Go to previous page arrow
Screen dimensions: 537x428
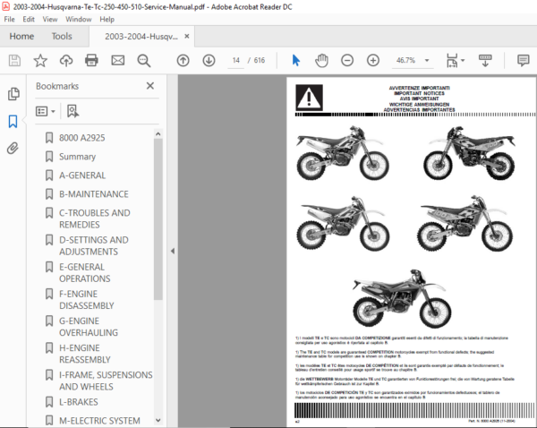183,61
